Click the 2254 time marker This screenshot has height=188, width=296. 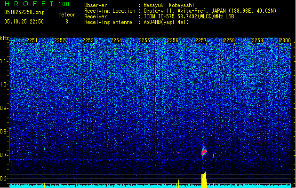pyautogui.click(x=116, y=40)
